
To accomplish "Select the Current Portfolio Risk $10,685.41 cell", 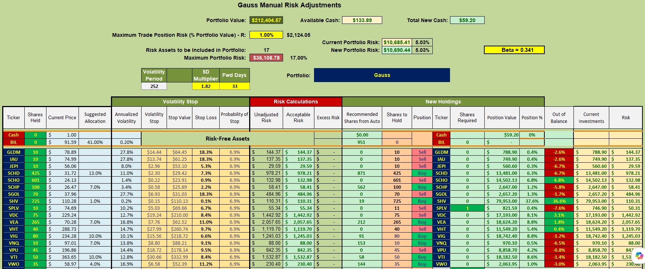I will 397,42.
